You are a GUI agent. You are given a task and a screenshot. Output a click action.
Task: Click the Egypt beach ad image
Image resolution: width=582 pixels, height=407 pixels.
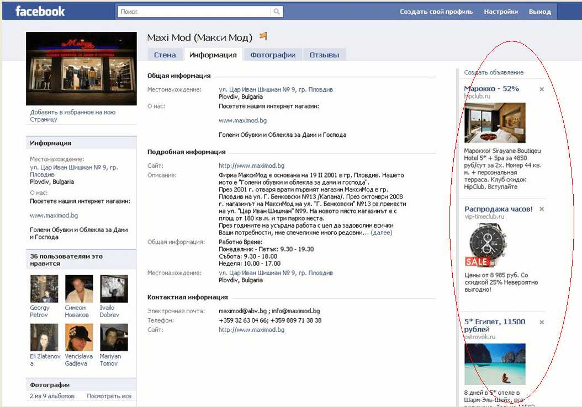click(495, 364)
